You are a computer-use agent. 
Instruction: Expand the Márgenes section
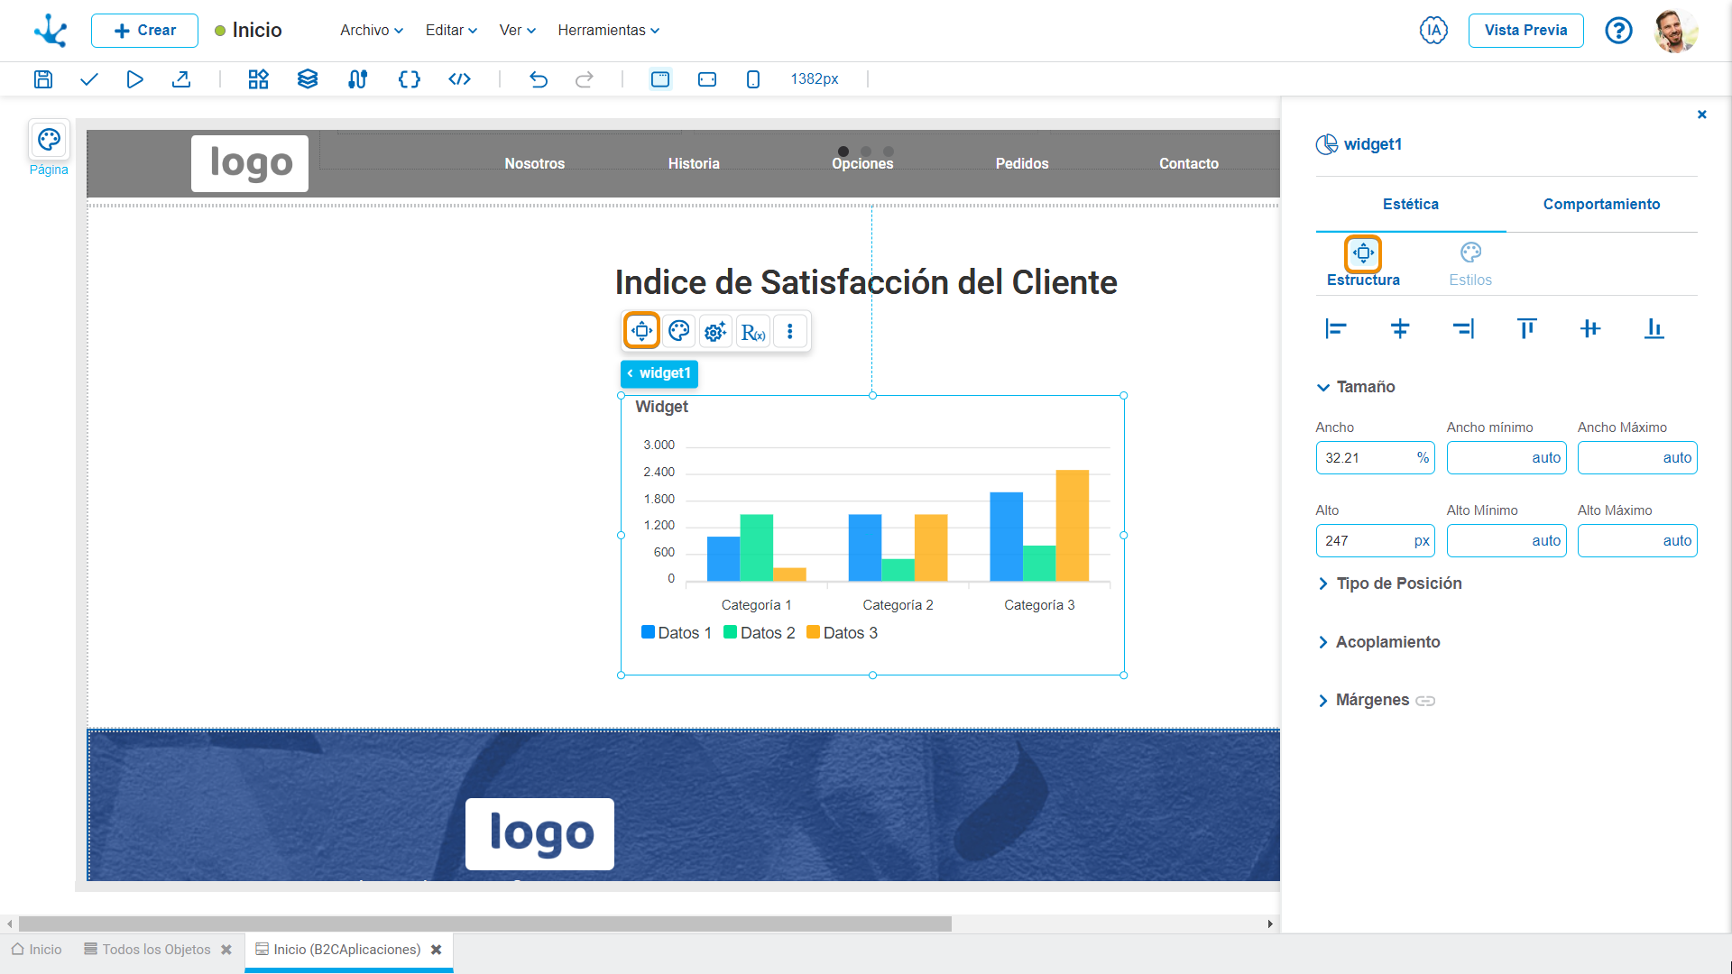[x=1363, y=700]
